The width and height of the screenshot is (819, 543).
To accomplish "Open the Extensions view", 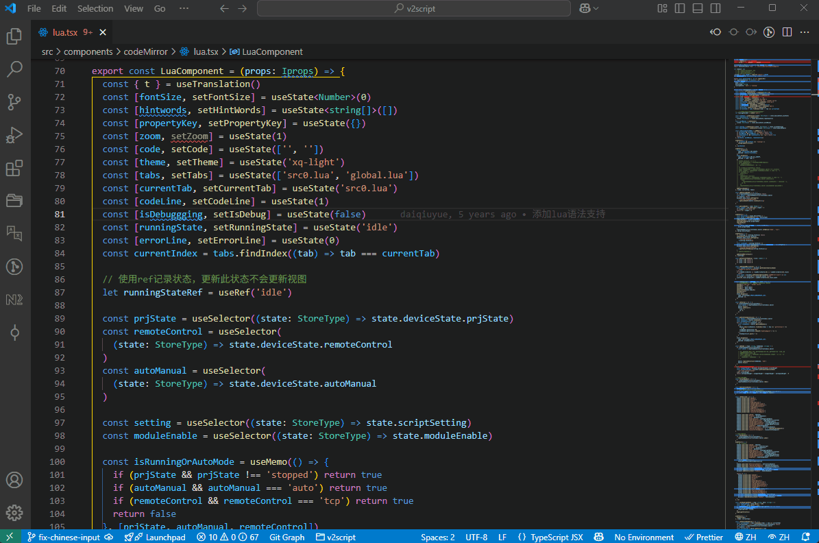I will [14, 168].
